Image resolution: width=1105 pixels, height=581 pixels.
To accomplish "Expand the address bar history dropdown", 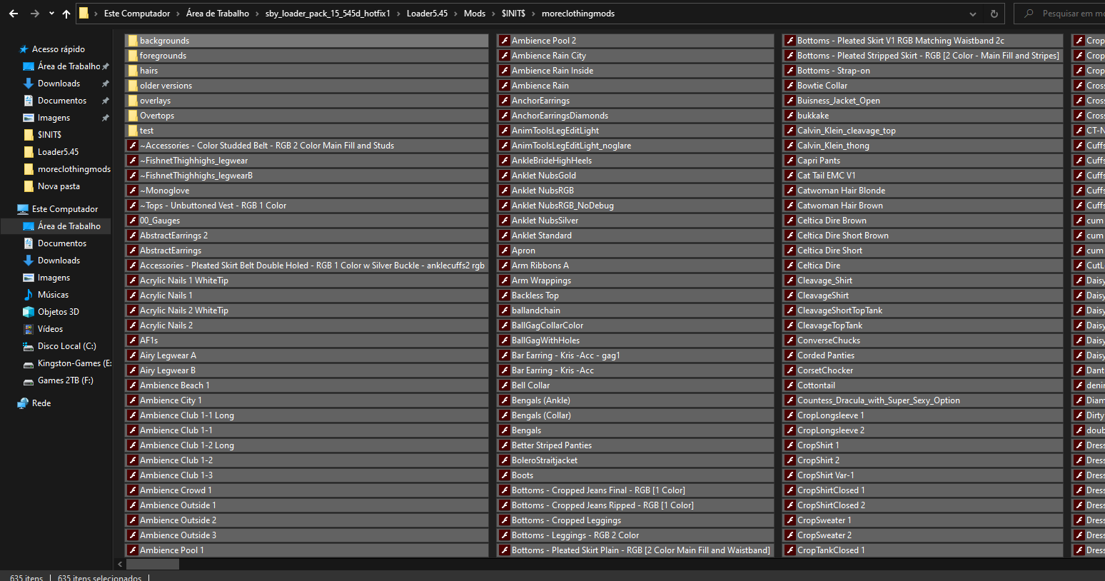I will click(x=973, y=14).
